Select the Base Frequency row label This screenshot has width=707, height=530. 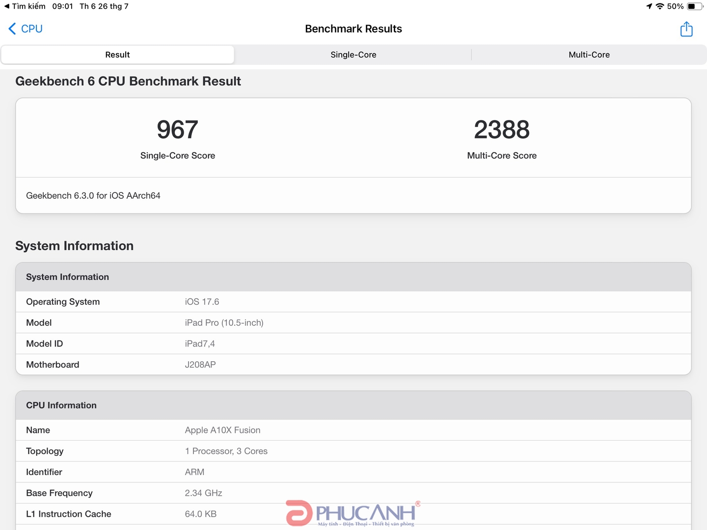[59, 494]
